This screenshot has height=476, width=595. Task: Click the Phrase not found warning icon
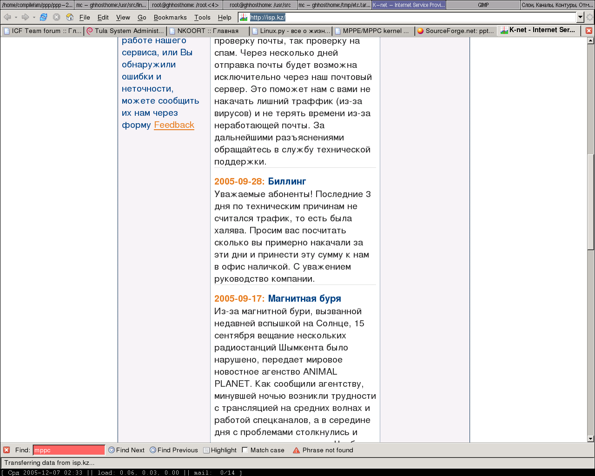(x=296, y=450)
